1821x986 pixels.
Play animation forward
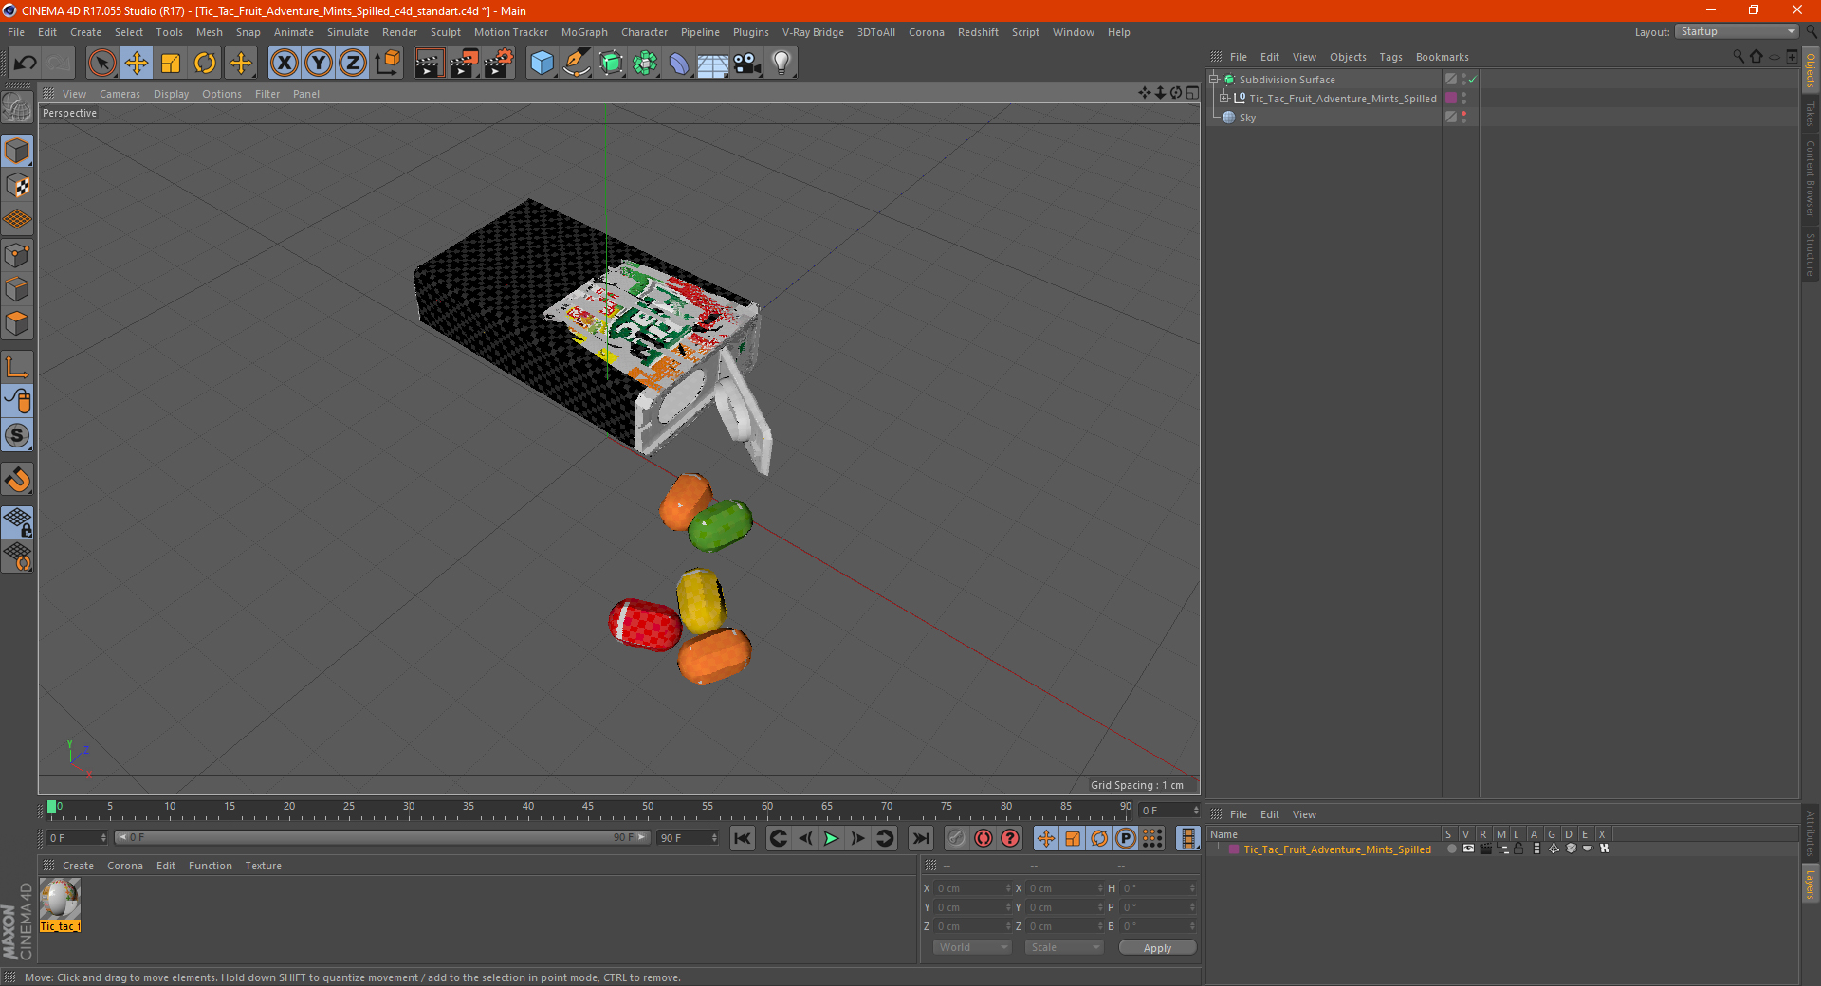(x=831, y=838)
